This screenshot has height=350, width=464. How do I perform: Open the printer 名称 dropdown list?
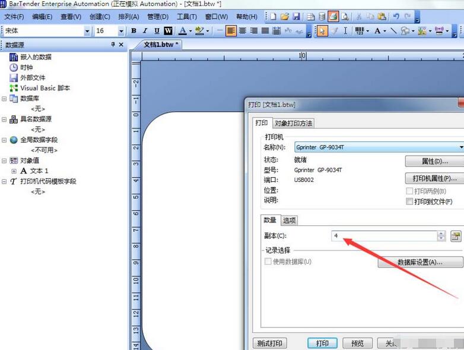460,147
